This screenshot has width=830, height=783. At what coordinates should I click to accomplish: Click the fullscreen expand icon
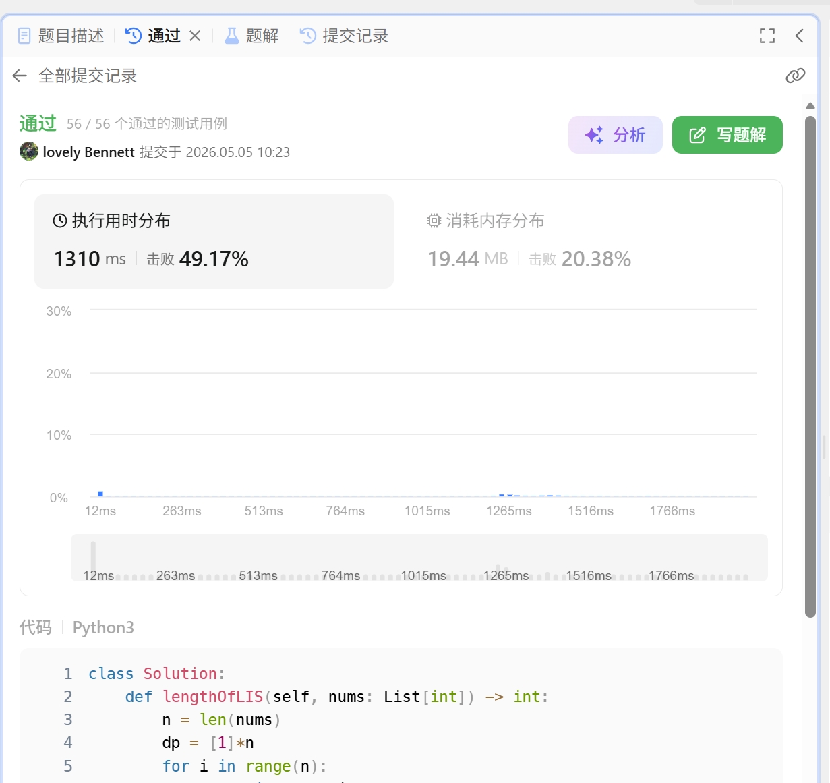[x=767, y=36]
